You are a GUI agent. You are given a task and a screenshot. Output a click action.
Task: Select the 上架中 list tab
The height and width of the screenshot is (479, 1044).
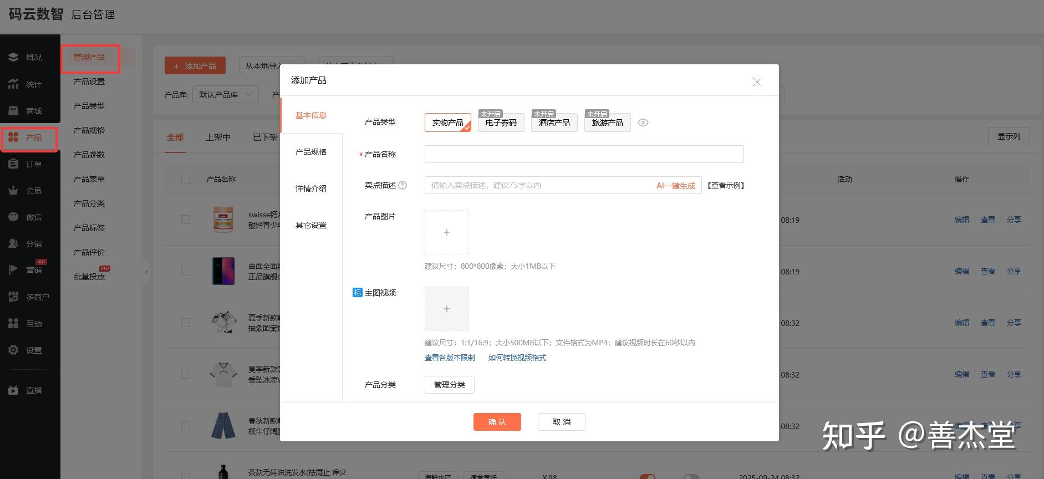(218, 137)
